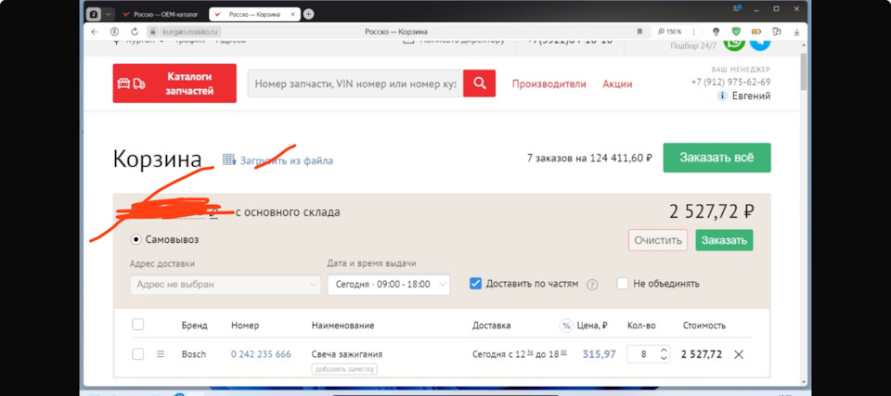Go back with the browser back arrow
The height and width of the screenshot is (396, 891).
click(95, 32)
